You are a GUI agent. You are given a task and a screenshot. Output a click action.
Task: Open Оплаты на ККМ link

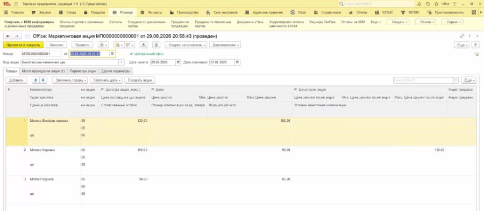point(353,22)
